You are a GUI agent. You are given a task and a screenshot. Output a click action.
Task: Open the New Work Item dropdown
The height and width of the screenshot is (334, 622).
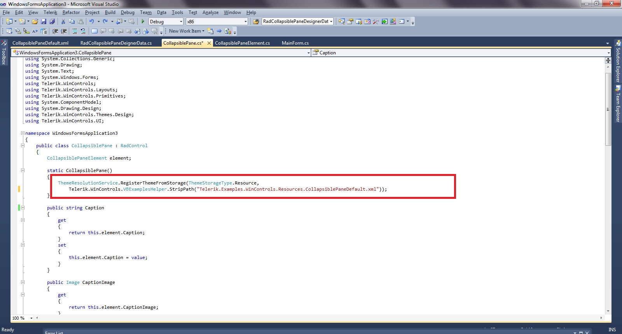coord(187,31)
